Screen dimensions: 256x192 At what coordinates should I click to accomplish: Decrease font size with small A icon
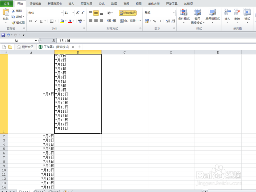[83, 13]
